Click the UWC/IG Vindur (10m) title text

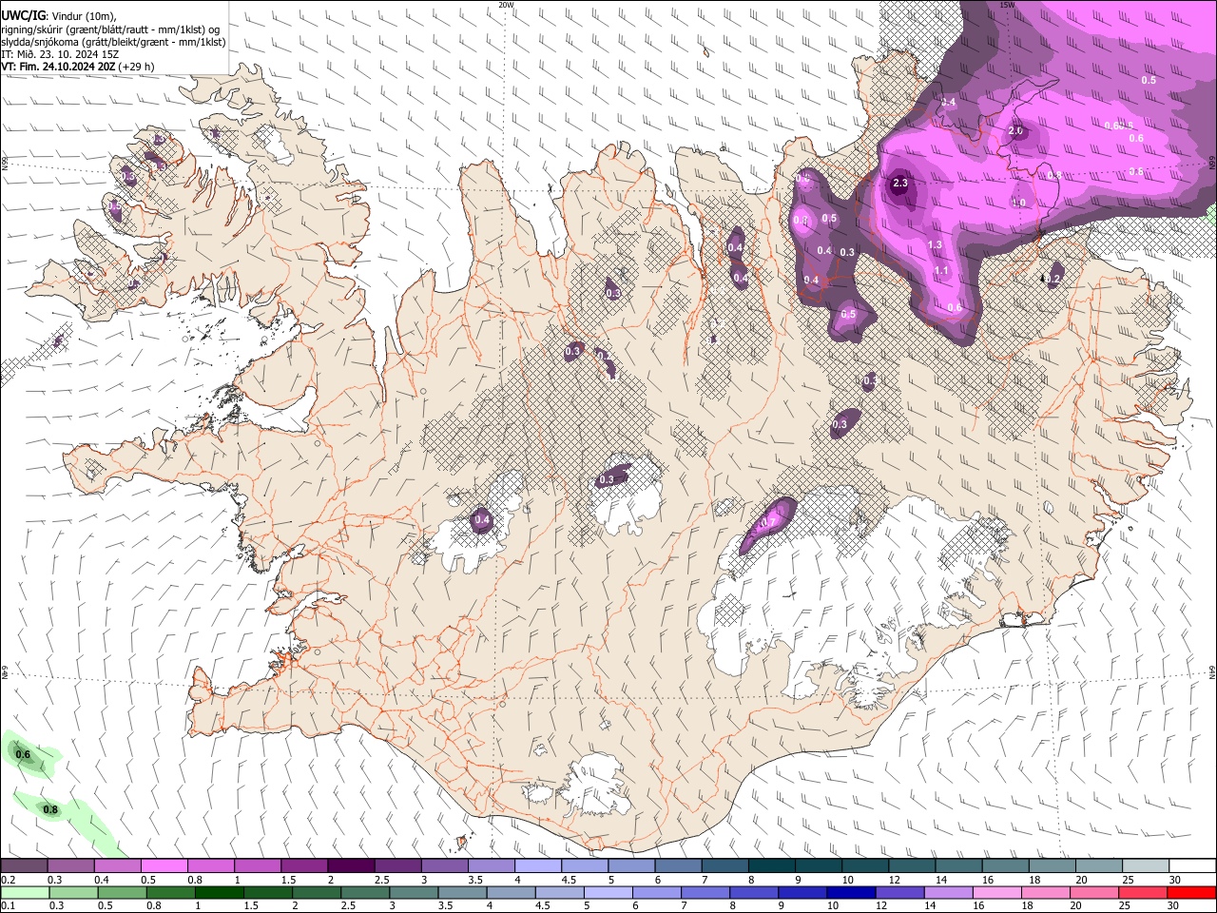[59, 15]
